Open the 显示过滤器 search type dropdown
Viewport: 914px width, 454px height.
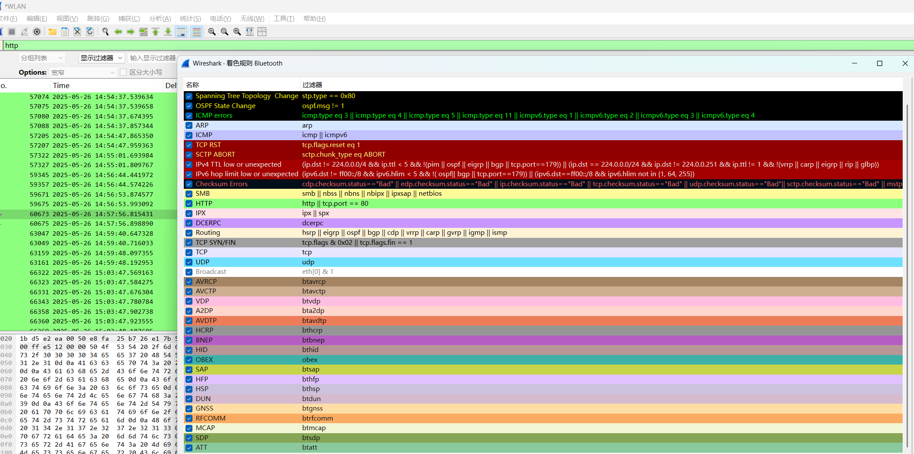tap(102, 58)
